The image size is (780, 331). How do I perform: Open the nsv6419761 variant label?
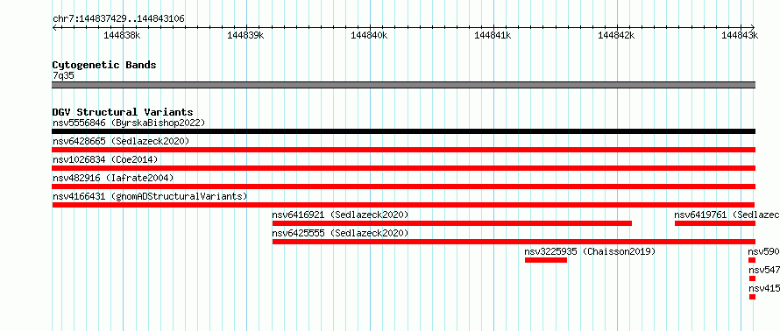point(727,215)
